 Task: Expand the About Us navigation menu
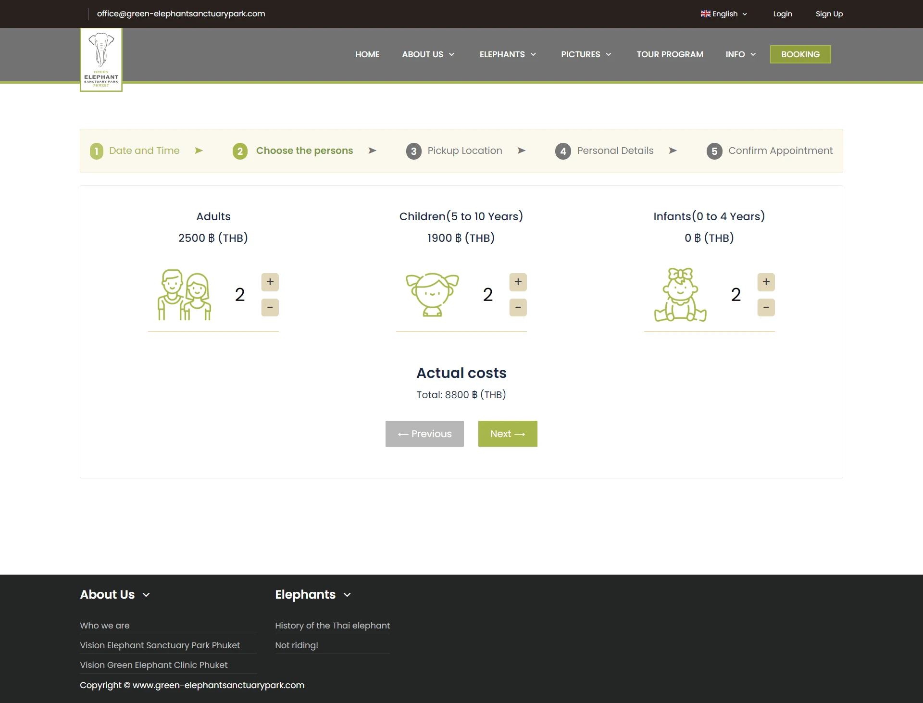[x=428, y=54]
